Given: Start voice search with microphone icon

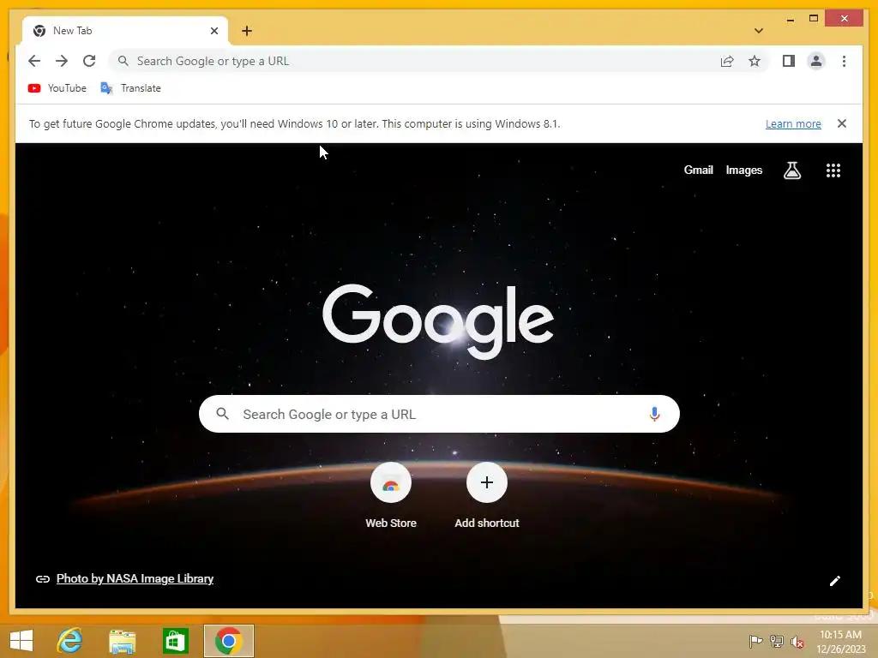Looking at the screenshot, I should pyautogui.click(x=654, y=414).
